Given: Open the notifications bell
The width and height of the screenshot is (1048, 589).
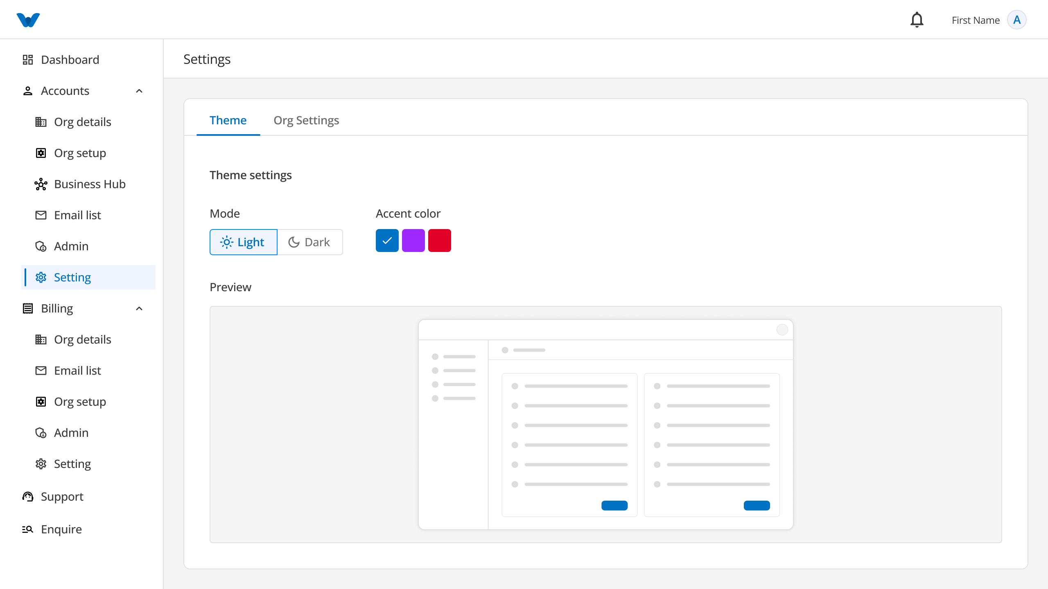Looking at the screenshot, I should 917,20.
